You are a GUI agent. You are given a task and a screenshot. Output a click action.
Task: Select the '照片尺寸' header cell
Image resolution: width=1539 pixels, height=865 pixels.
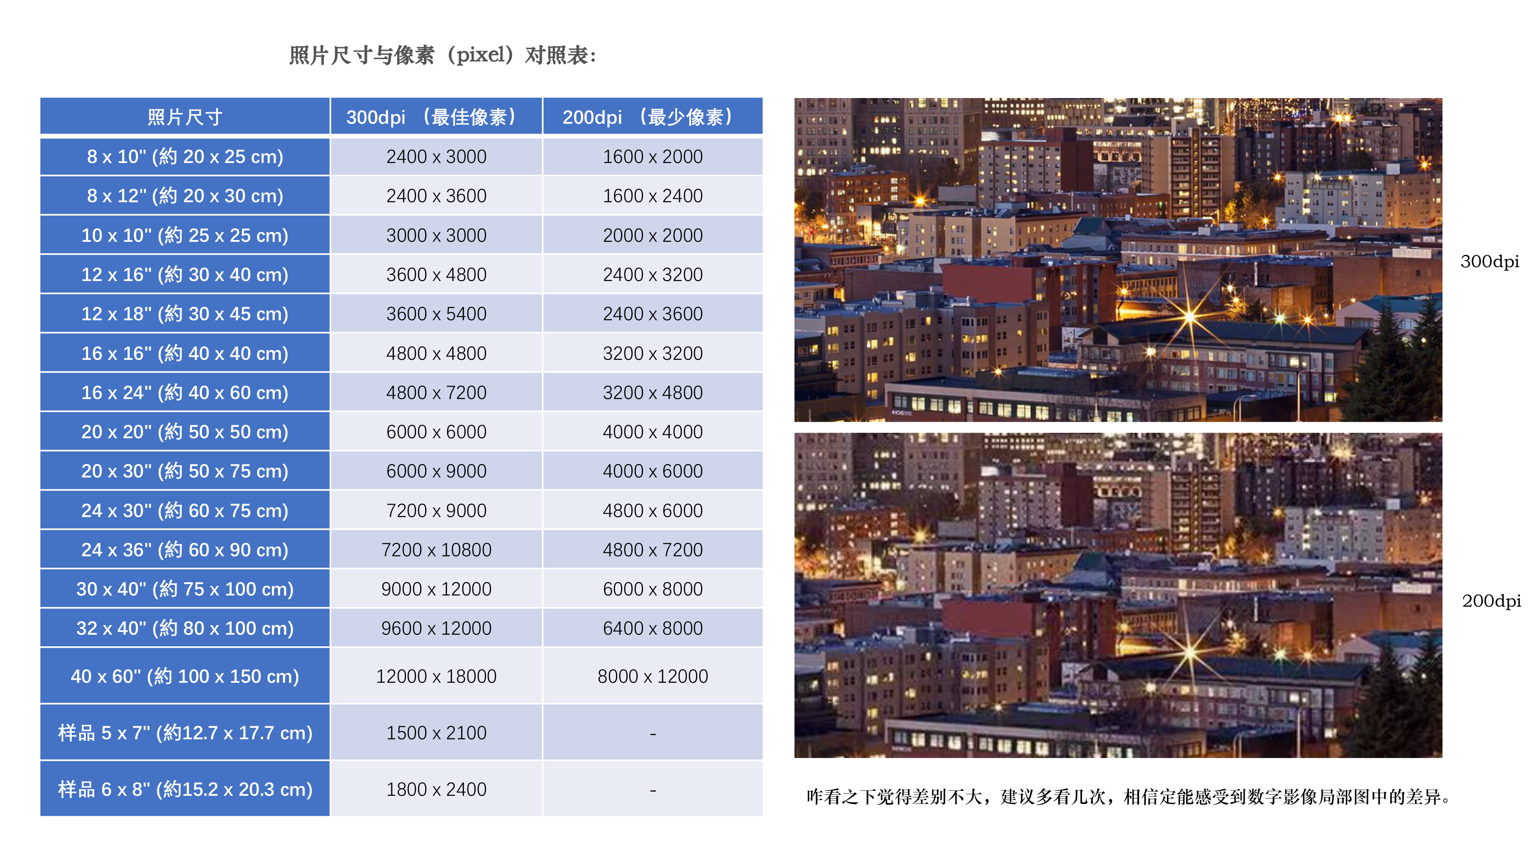(x=185, y=116)
